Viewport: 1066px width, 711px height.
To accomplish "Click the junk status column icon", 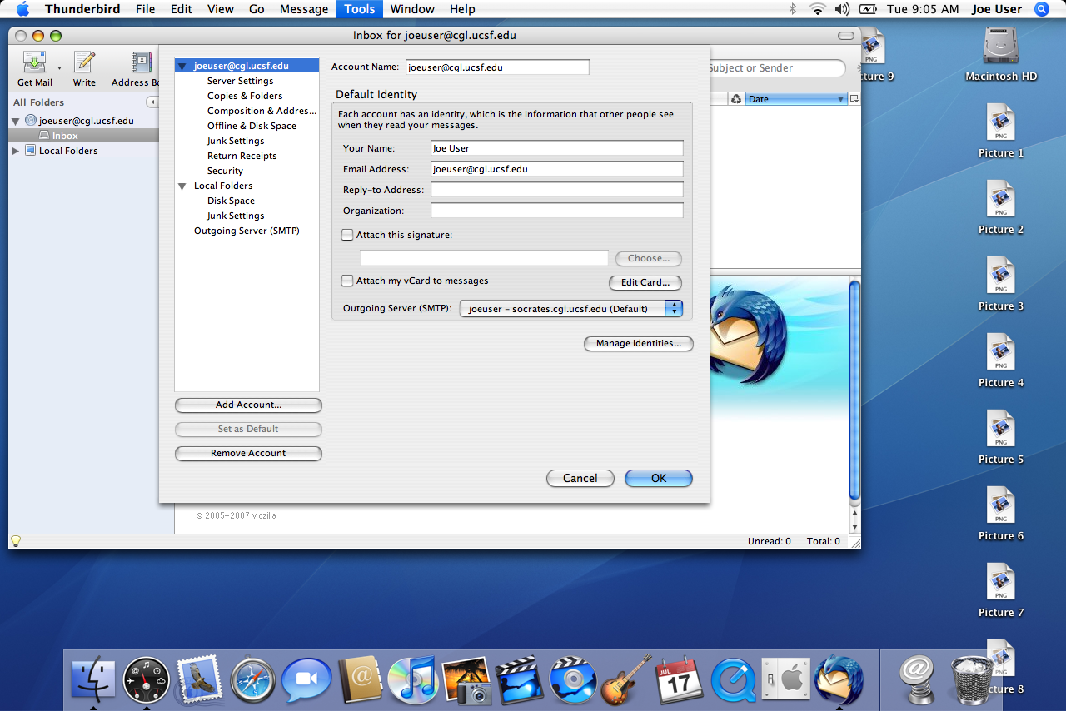I will 736,99.
